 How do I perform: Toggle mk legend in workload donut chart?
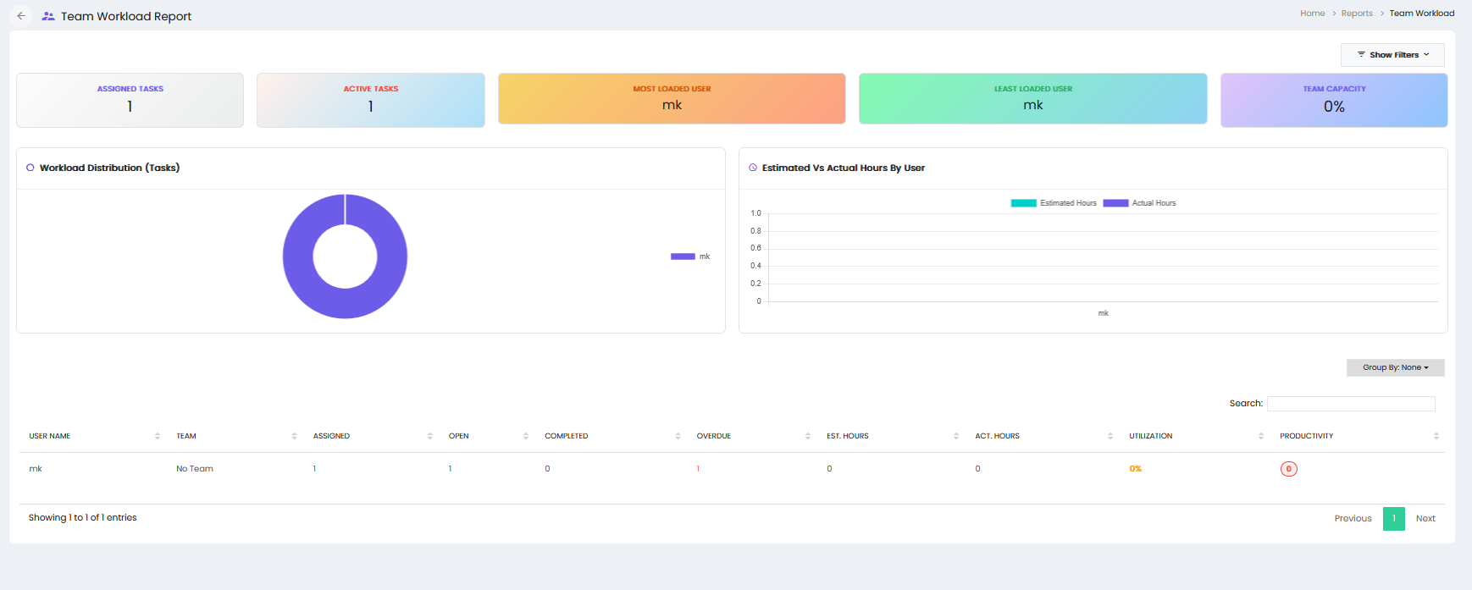[x=690, y=256]
